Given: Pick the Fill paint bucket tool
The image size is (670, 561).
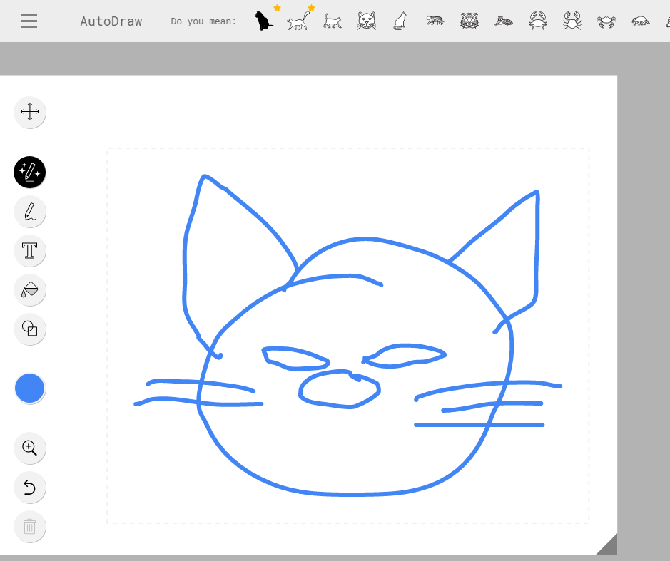Looking at the screenshot, I should [30, 289].
